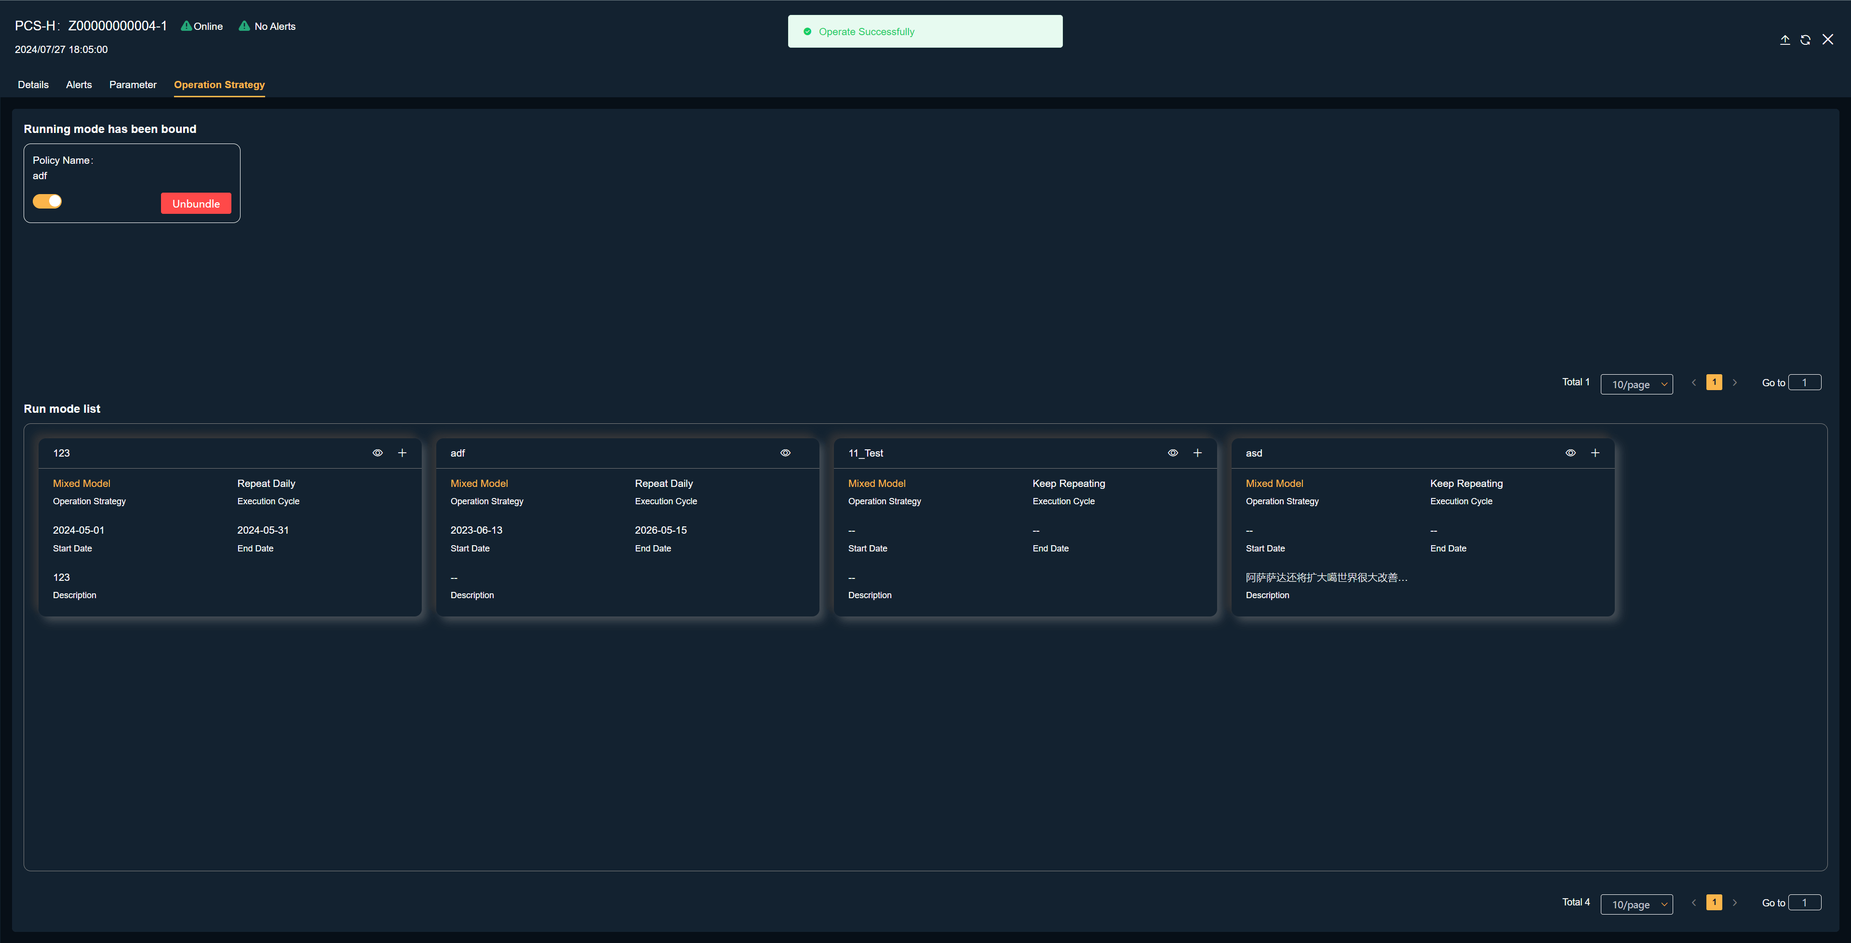Click the asd card title
Viewport: 1851px width, 943px height.
click(1254, 453)
